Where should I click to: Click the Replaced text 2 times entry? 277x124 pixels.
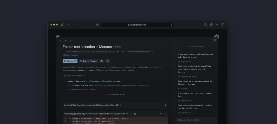[x=188, y=77]
